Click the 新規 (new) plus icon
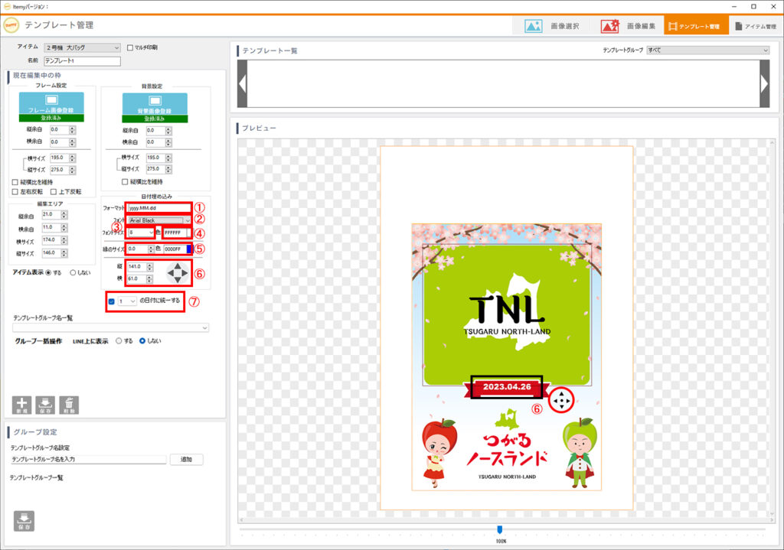 pos(21,405)
